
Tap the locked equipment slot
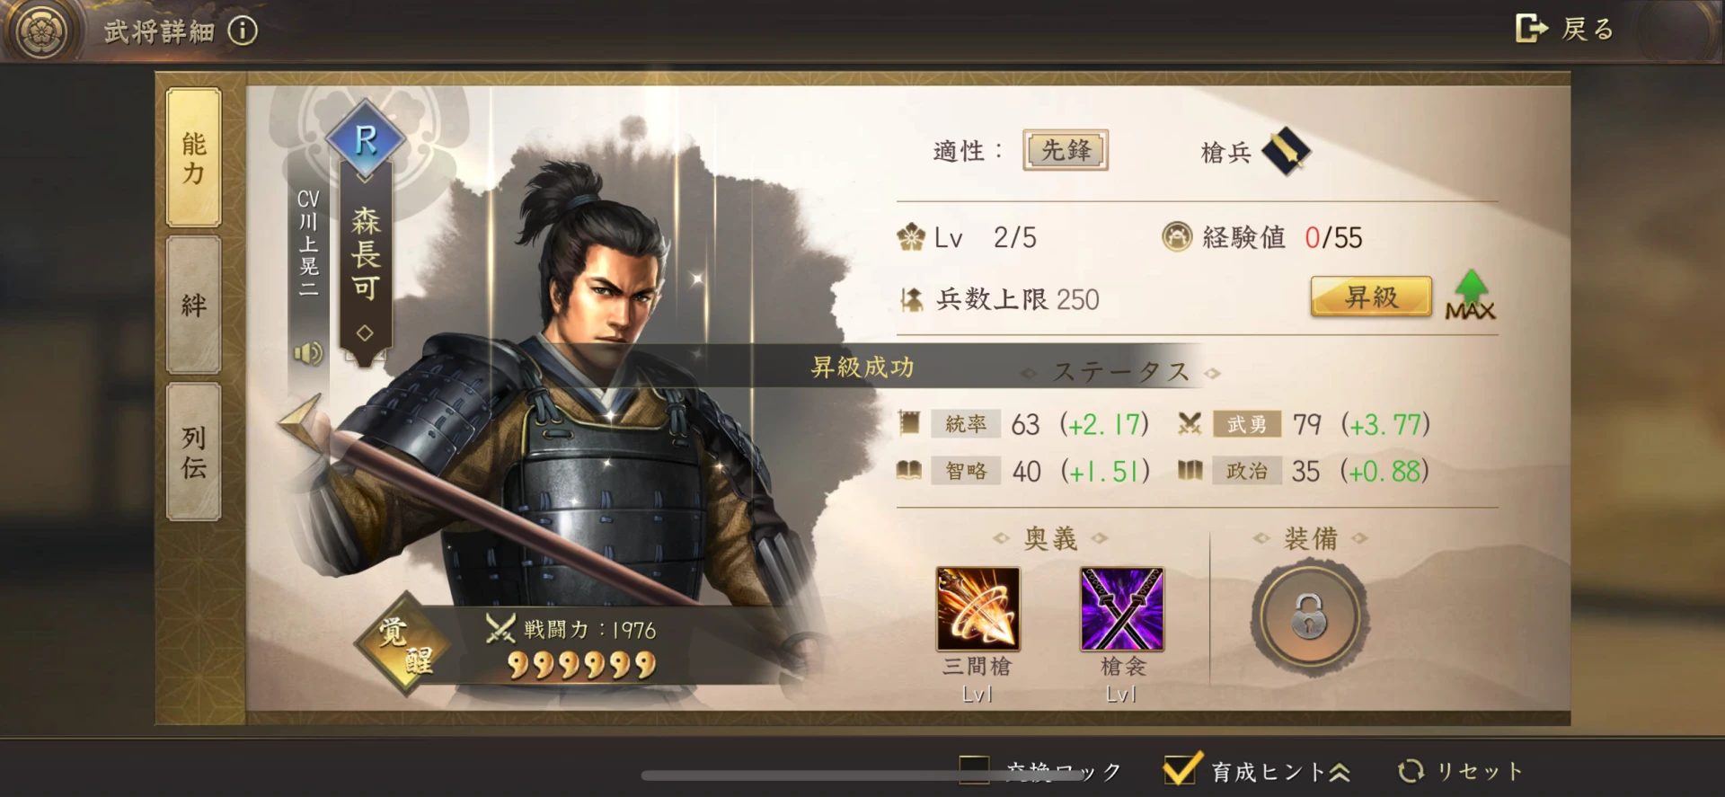click(1310, 617)
